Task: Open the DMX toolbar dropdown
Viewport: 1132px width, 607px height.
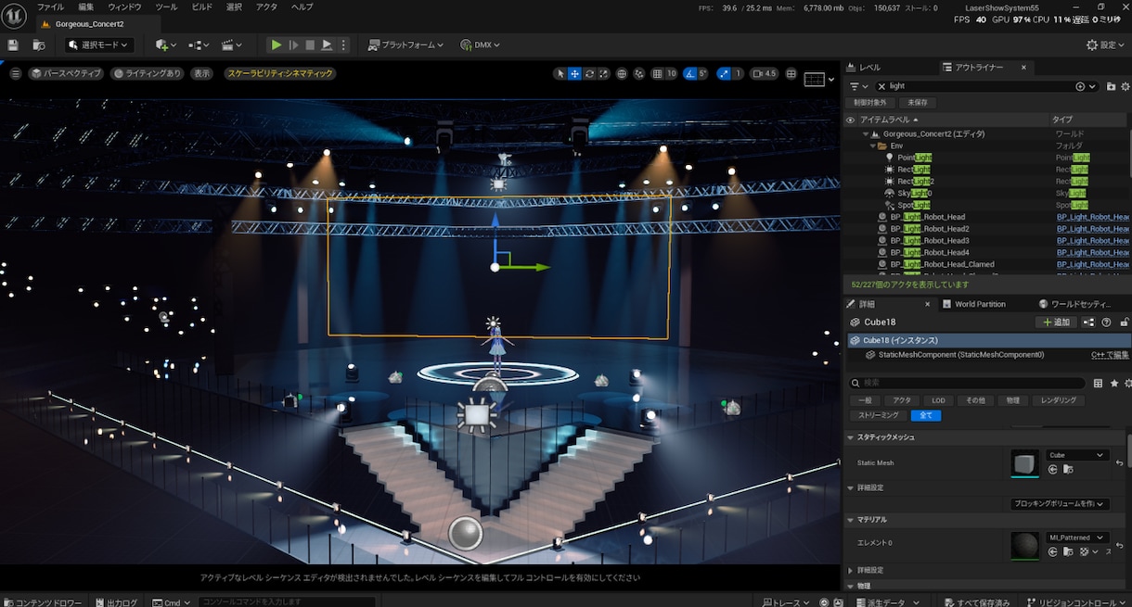Action: [480, 44]
